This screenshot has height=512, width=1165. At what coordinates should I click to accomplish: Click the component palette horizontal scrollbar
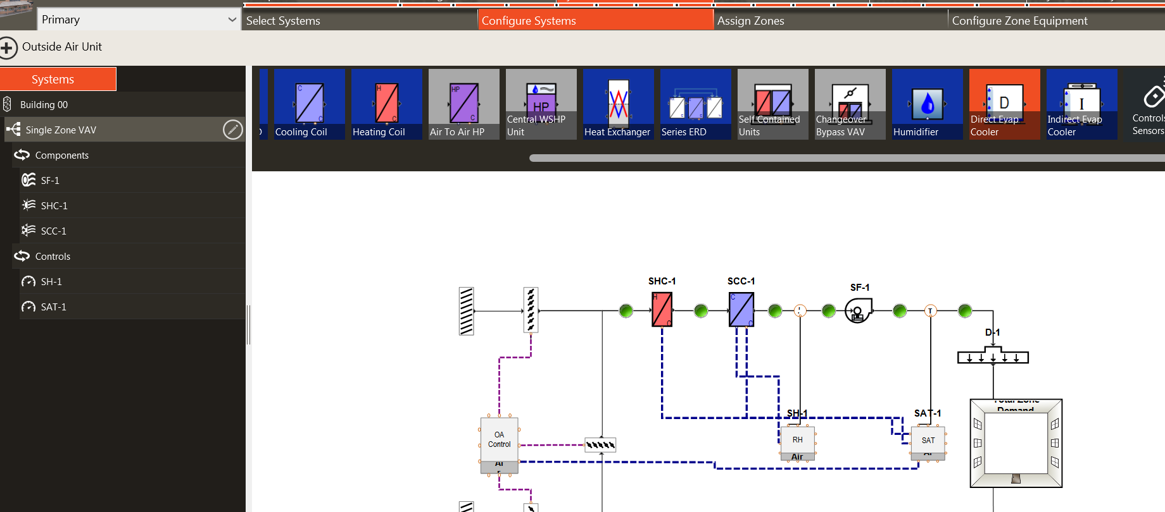[x=847, y=158]
